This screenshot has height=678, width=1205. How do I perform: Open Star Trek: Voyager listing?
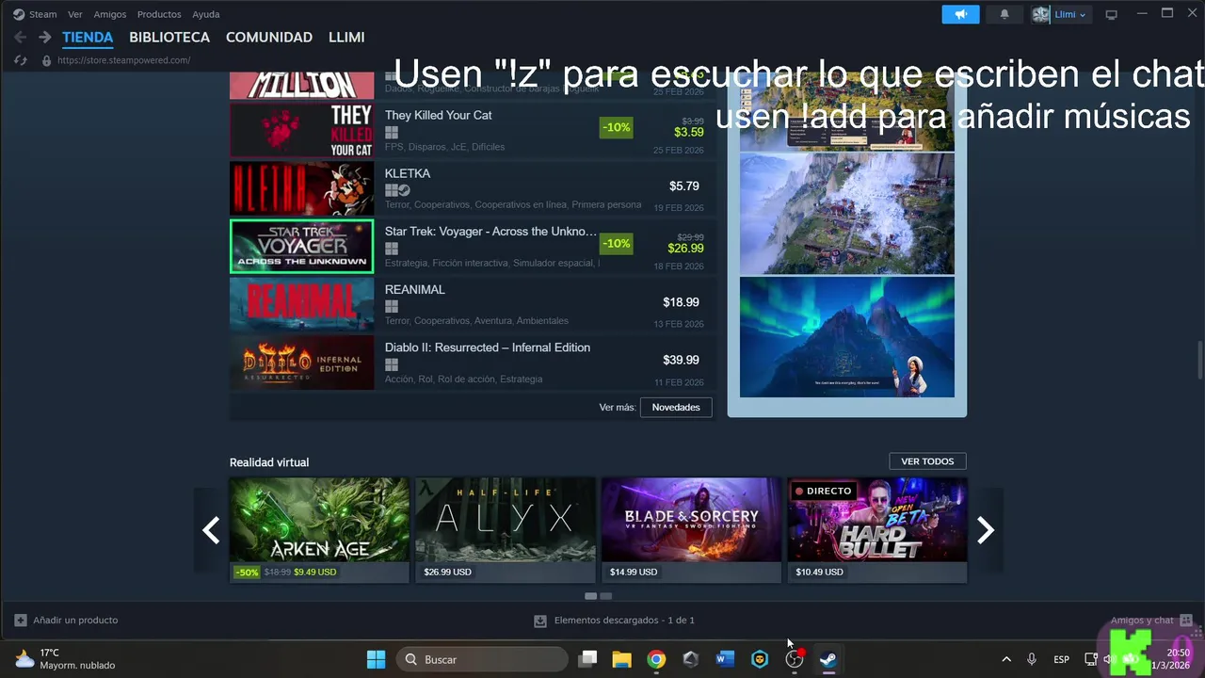[x=473, y=246]
